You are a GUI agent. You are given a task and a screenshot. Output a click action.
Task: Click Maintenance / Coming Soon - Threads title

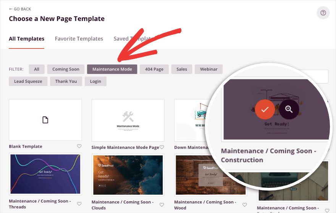tap(40, 204)
